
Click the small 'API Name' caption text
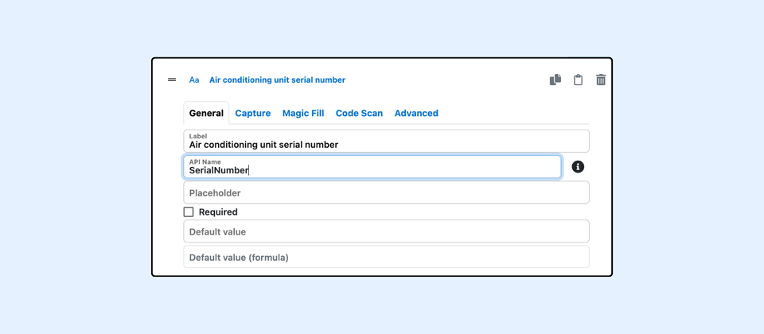pyautogui.click(x=205, y=161)
